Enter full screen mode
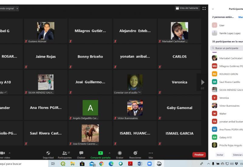 [x=204, y=8]
